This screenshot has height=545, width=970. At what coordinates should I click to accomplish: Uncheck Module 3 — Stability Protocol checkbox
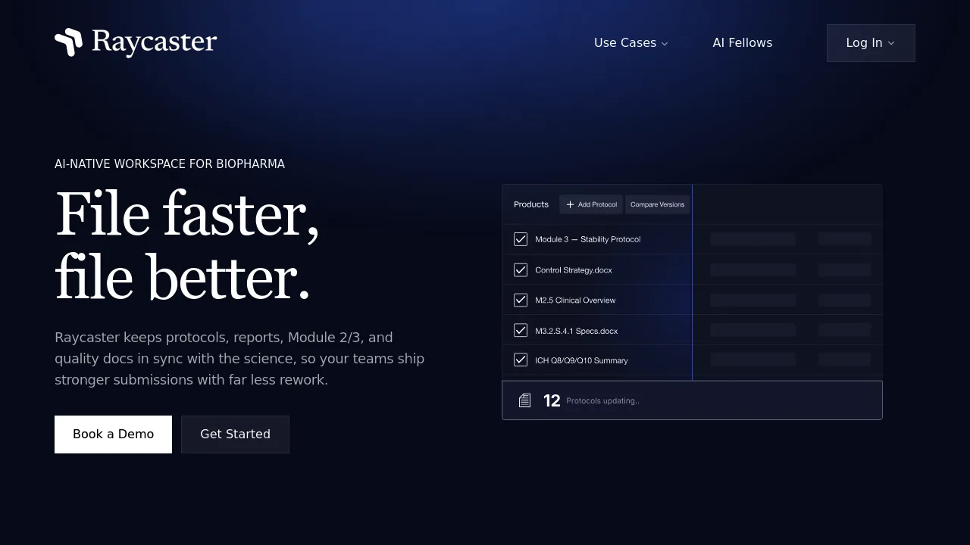[x=521, y=239]
